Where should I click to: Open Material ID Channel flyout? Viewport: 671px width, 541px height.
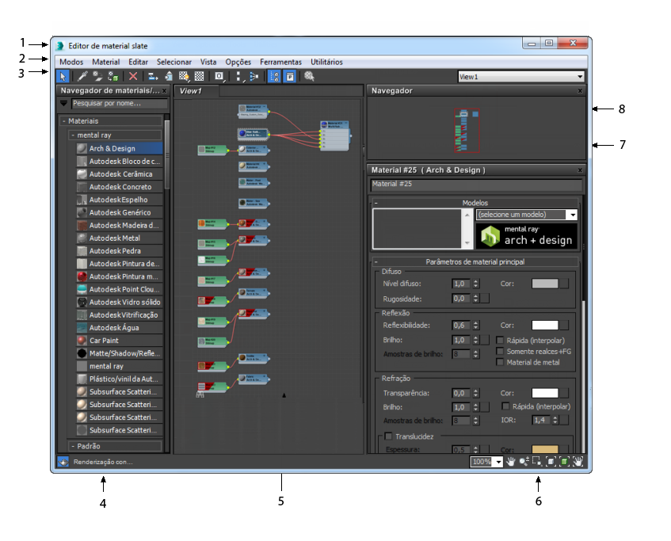pyautogui.click(x=219, y=77)
